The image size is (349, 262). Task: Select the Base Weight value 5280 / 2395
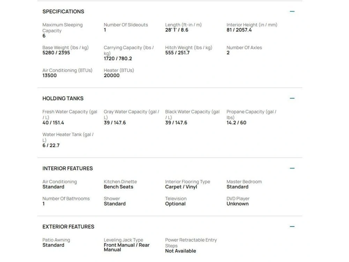pos(56,53)
